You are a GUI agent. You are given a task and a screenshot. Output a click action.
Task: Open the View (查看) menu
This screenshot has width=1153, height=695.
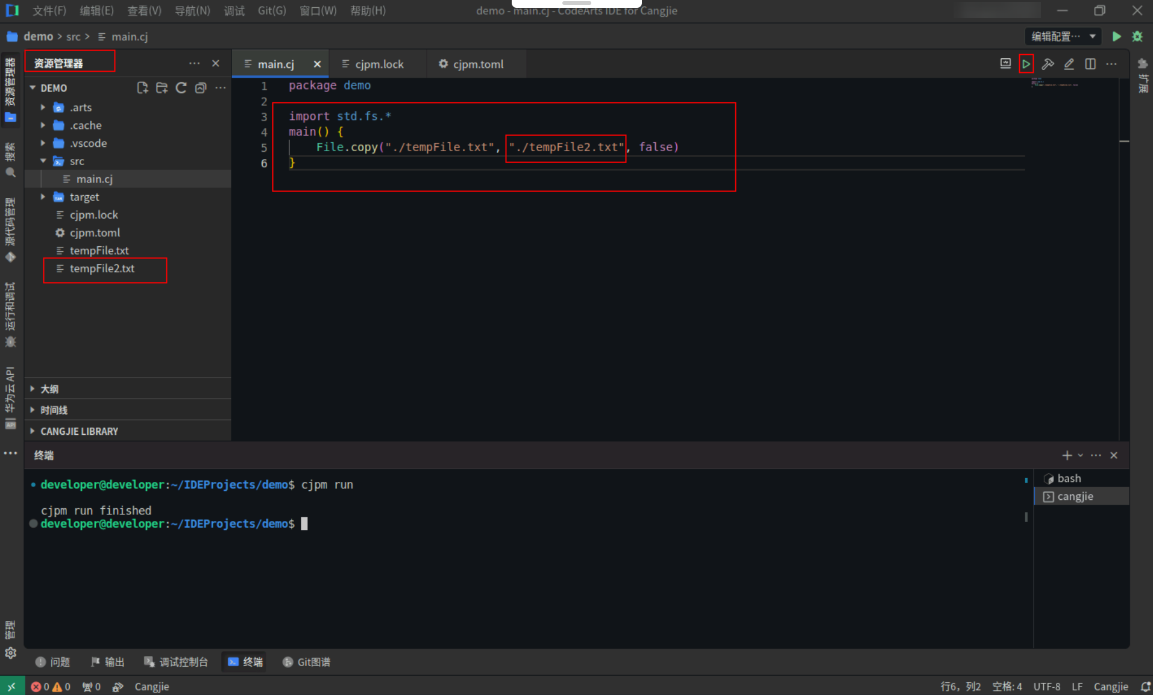(144, 11)
